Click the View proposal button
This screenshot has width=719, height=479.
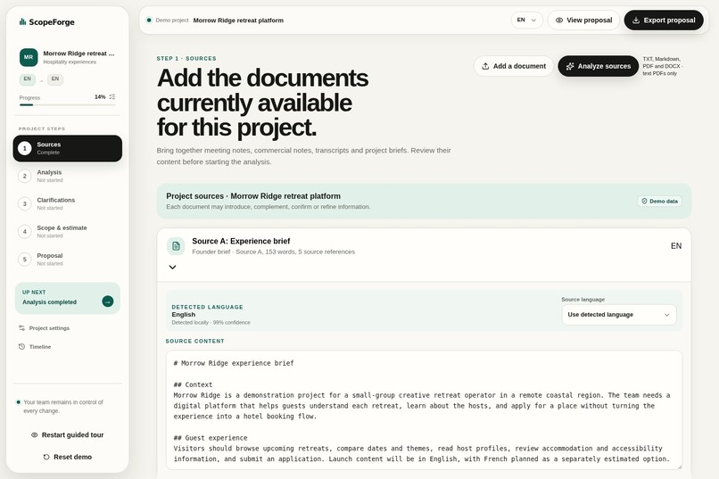583,21
